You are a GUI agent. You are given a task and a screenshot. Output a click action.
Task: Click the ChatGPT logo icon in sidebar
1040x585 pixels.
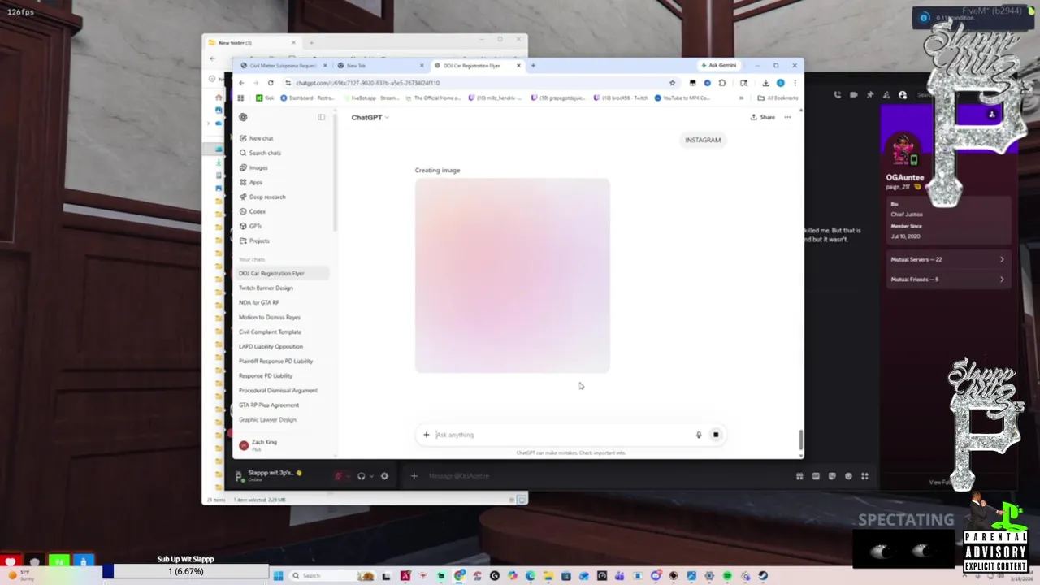coord(243,117)
